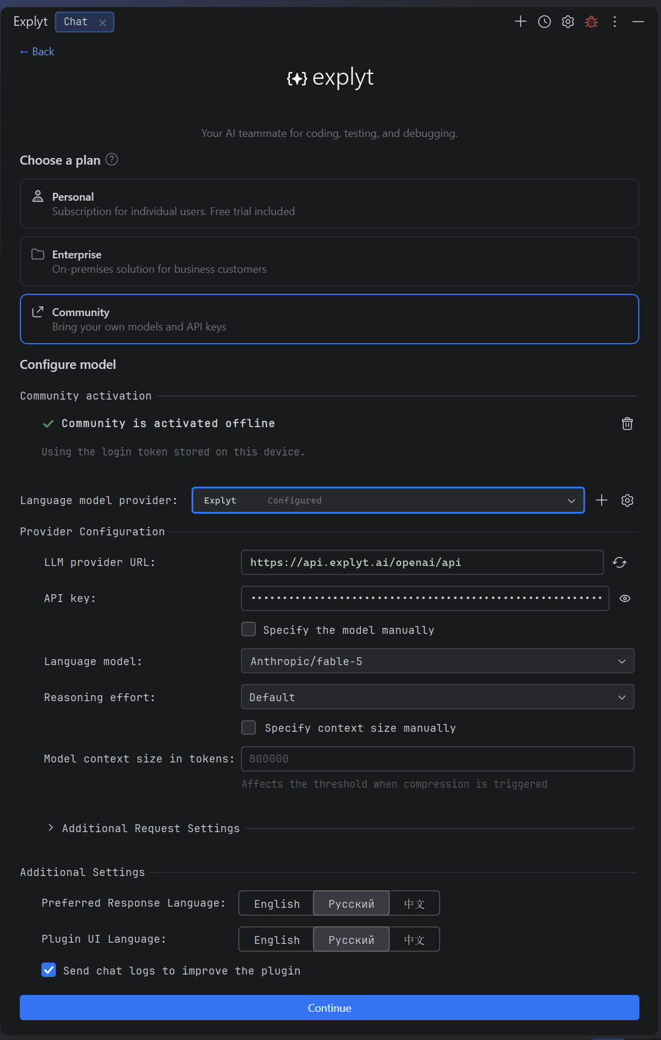
Task: Reveal API key with the eye icon
Action: pyautogui.click(x=625, y=598)
